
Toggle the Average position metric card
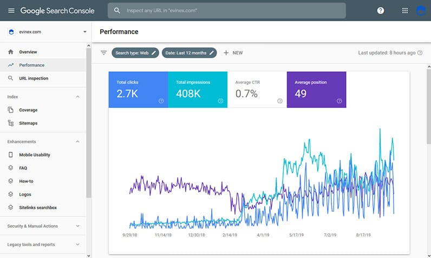point(316,89)
